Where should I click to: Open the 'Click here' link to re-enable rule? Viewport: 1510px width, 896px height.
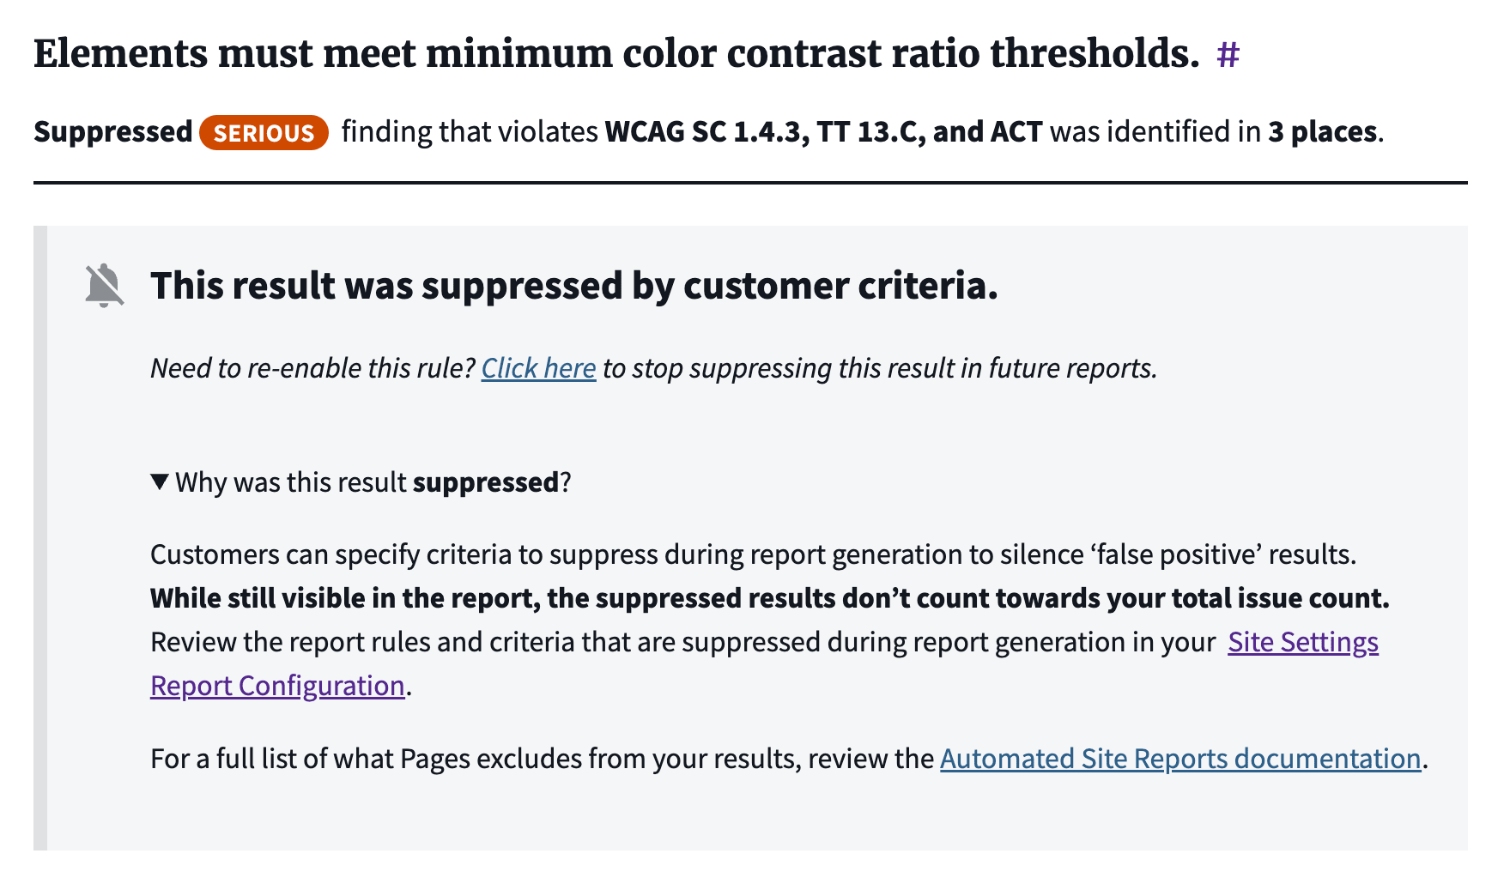[x=538, y=368]
